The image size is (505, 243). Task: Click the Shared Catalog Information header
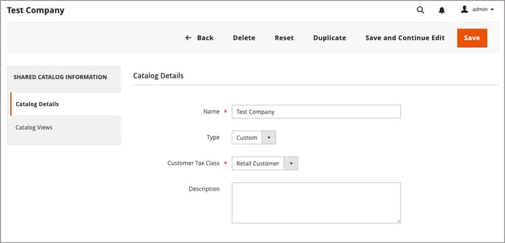tap(60, 77)
